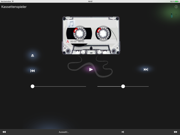Click the Kassettenspieler title
180x135 pixels.
click(14, 7)
